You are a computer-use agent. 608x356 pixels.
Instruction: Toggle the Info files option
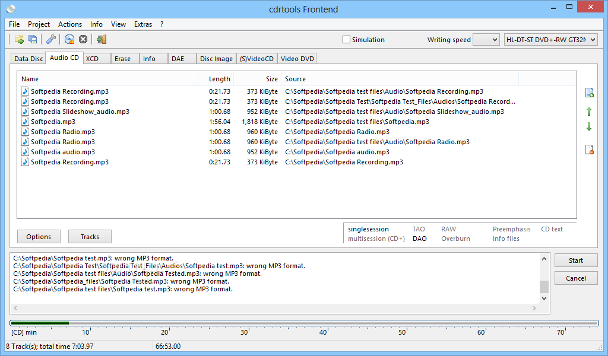coord(506,239)
